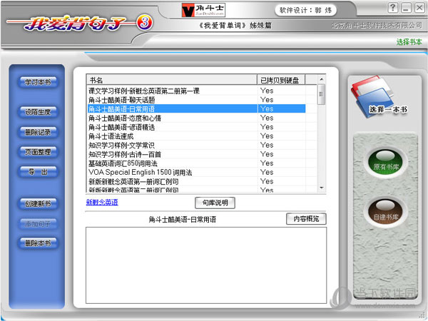Select 删除记录 in the left panel

tap(38, 132)
